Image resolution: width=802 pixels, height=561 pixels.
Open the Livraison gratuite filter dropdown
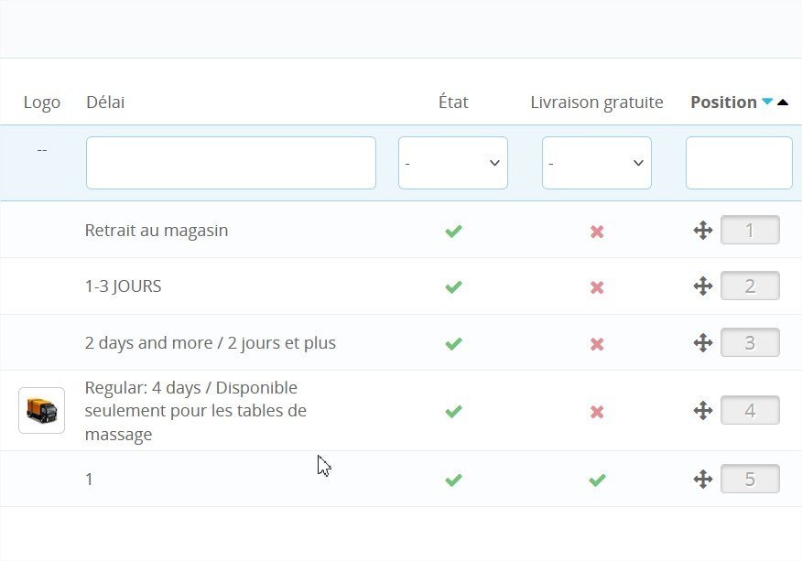tap(596, 163)
